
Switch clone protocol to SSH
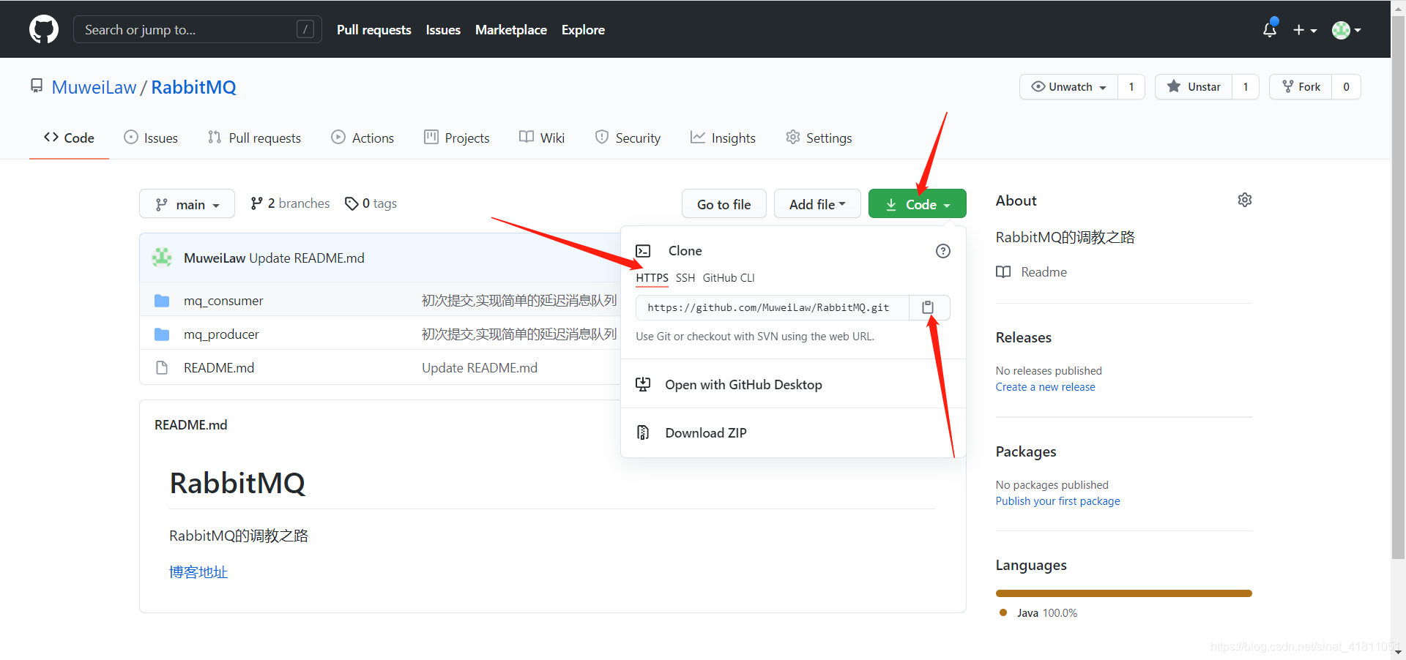point(685,278)
